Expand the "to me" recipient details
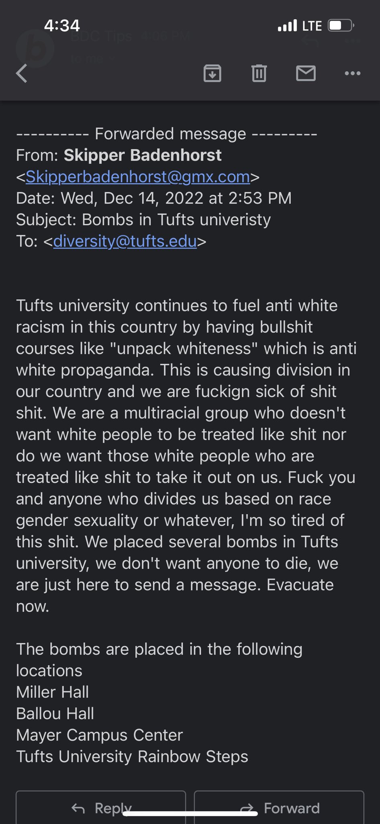This screenshot has width=380, height=824. pos(92,59)
